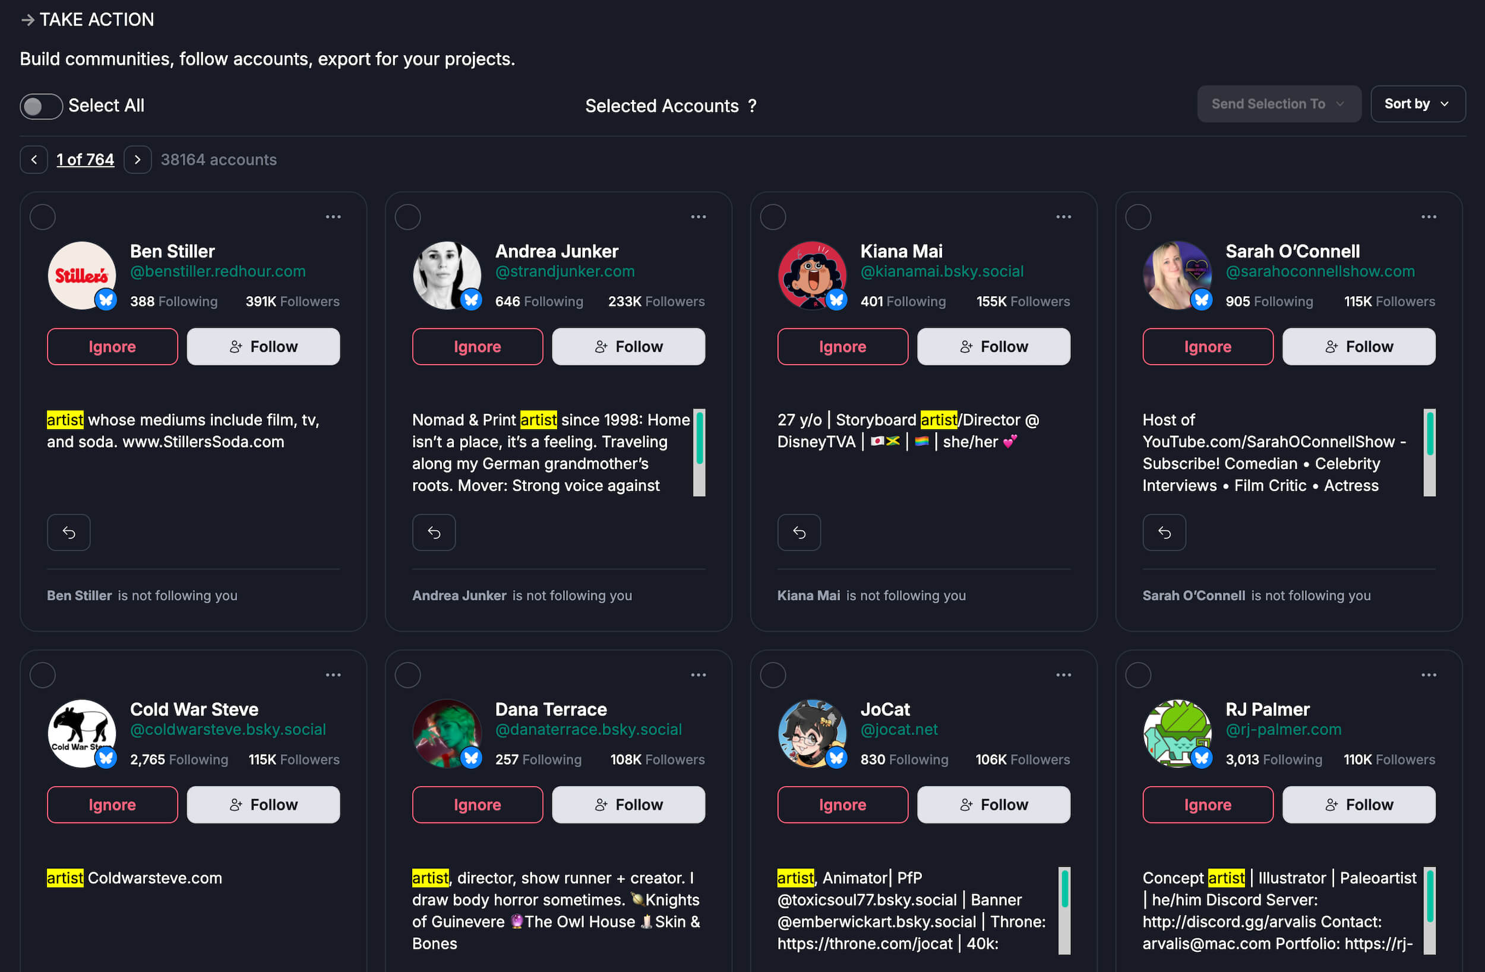Open the three-dot menu on RJ Palmer's card
The height and width of the screenshot is (972, 1485).
click(x=1428, y=675)
